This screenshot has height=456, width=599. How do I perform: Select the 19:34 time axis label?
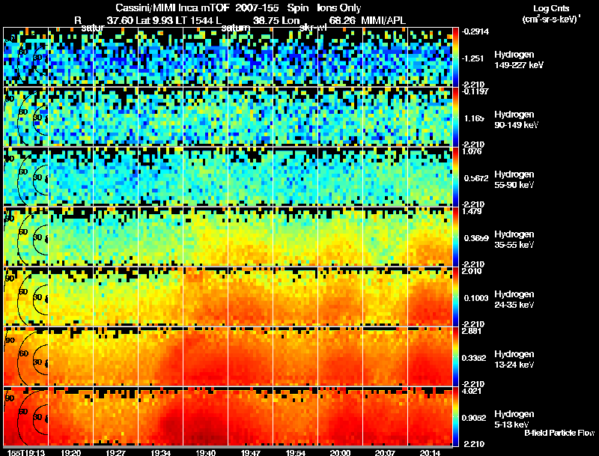[x=161, y=452]
